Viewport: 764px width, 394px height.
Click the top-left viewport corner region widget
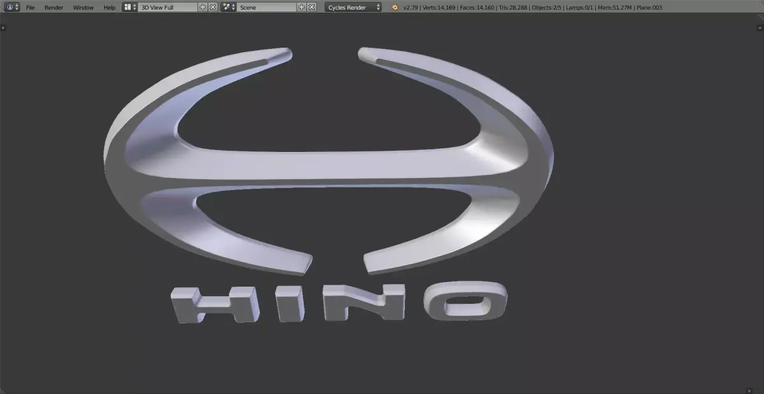click(x=3, y=28)
